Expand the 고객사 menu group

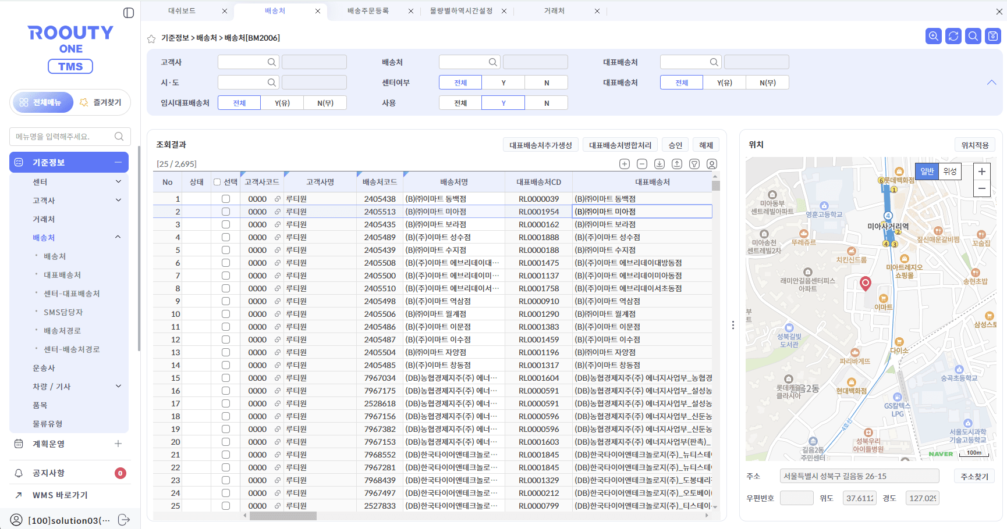click(118, 201)
